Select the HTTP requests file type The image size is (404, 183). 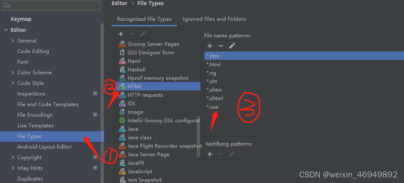[x=158, y=95]
